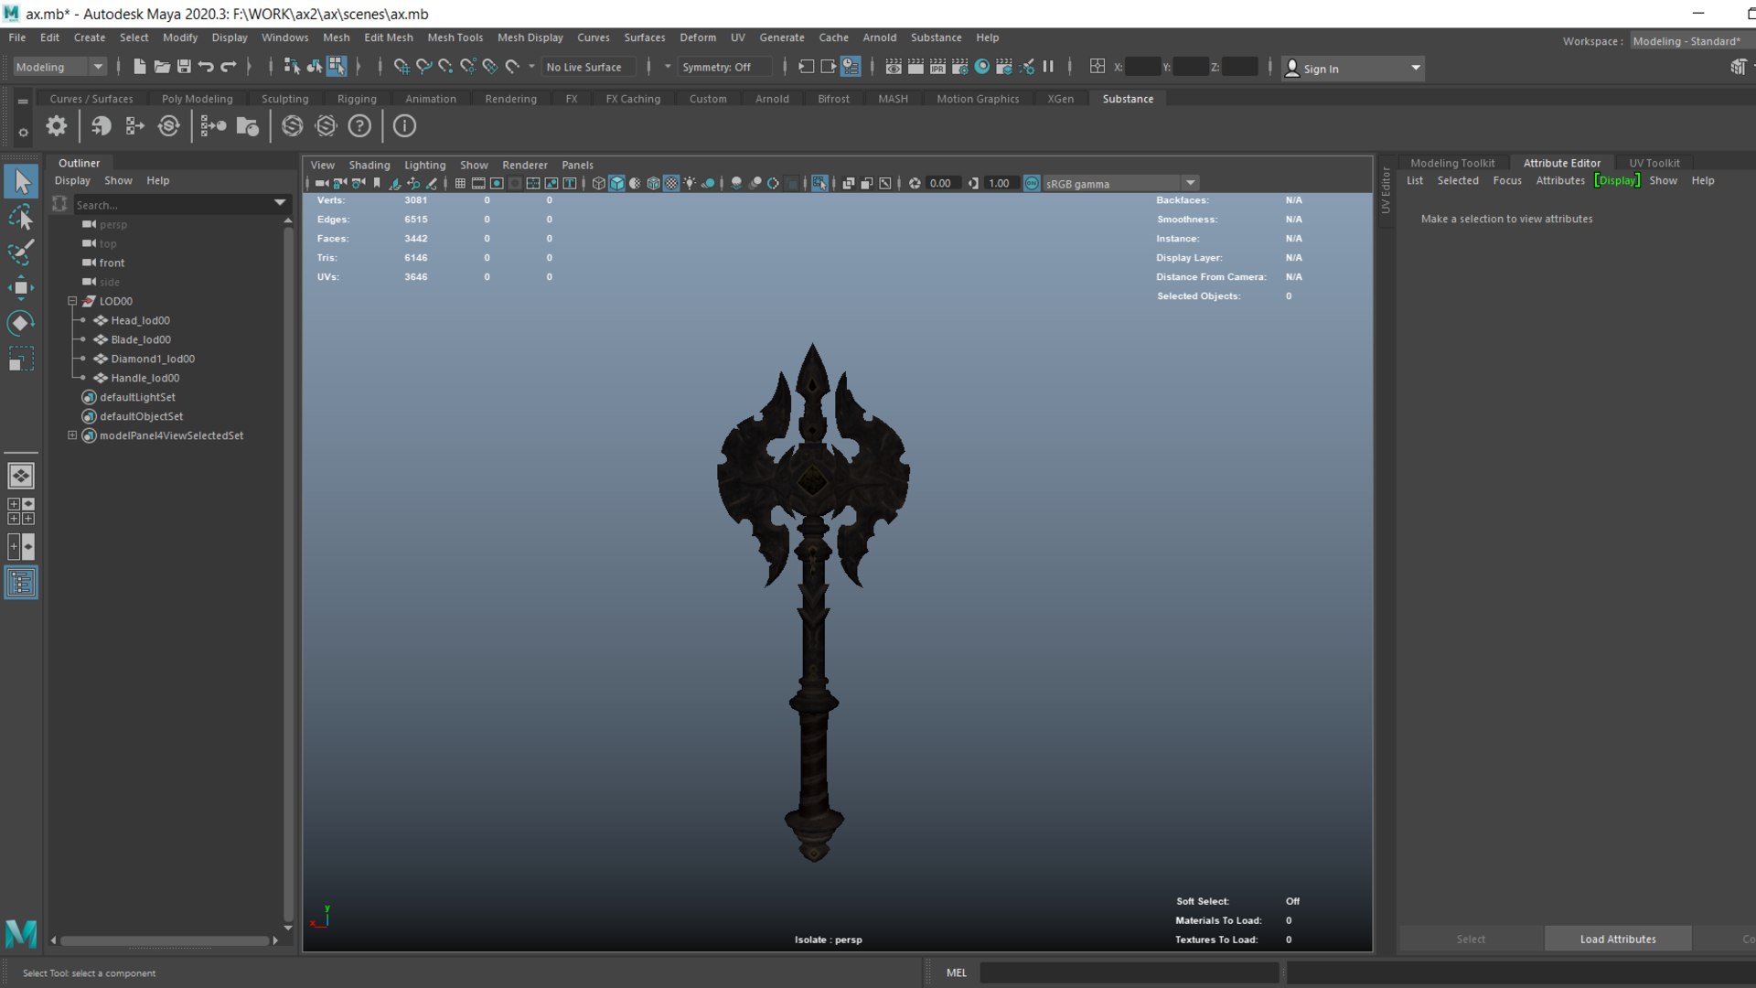Open the sRGB gamma view transform dropdown

(1120, 183)
